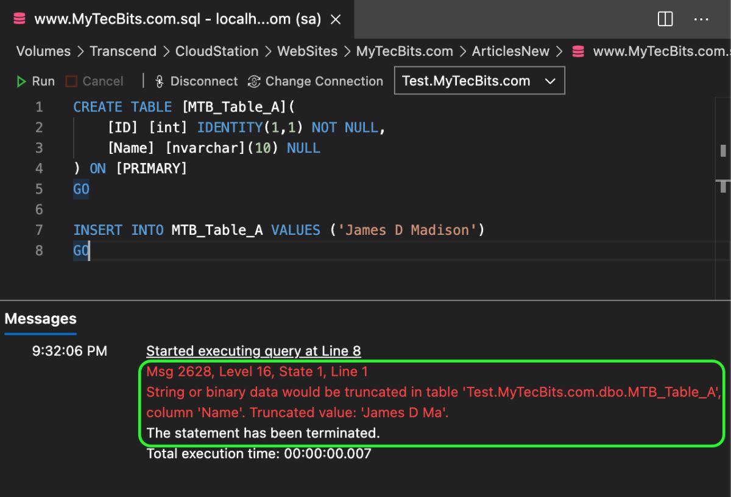Open the WebSites breadcrumb item
The width and height of the screenshot is (731, 497).
pyautogui.click(x=307, y=51)
